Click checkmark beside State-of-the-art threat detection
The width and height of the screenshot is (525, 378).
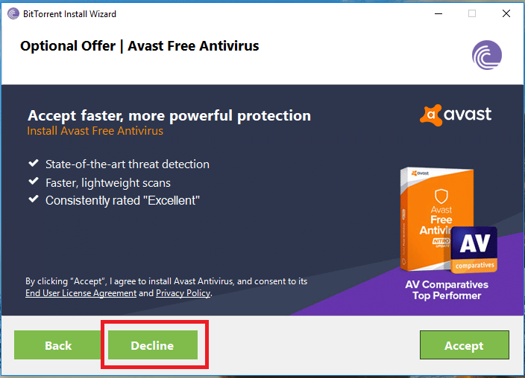pos(34,163)
